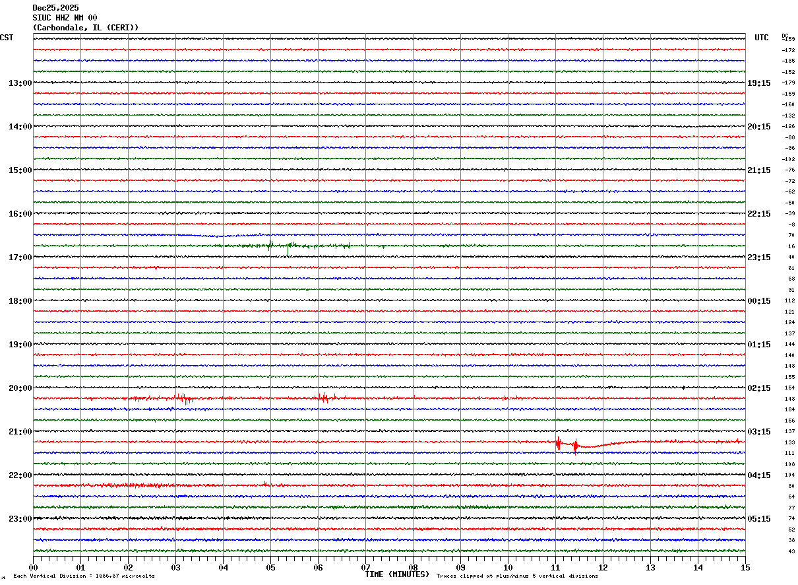
Task: Click the green signal burst near minute 5
Action: point(270,245)
